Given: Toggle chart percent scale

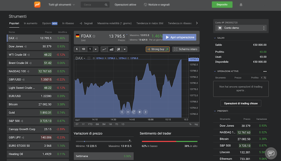Looking at the screenshot, I should point(190,124).
